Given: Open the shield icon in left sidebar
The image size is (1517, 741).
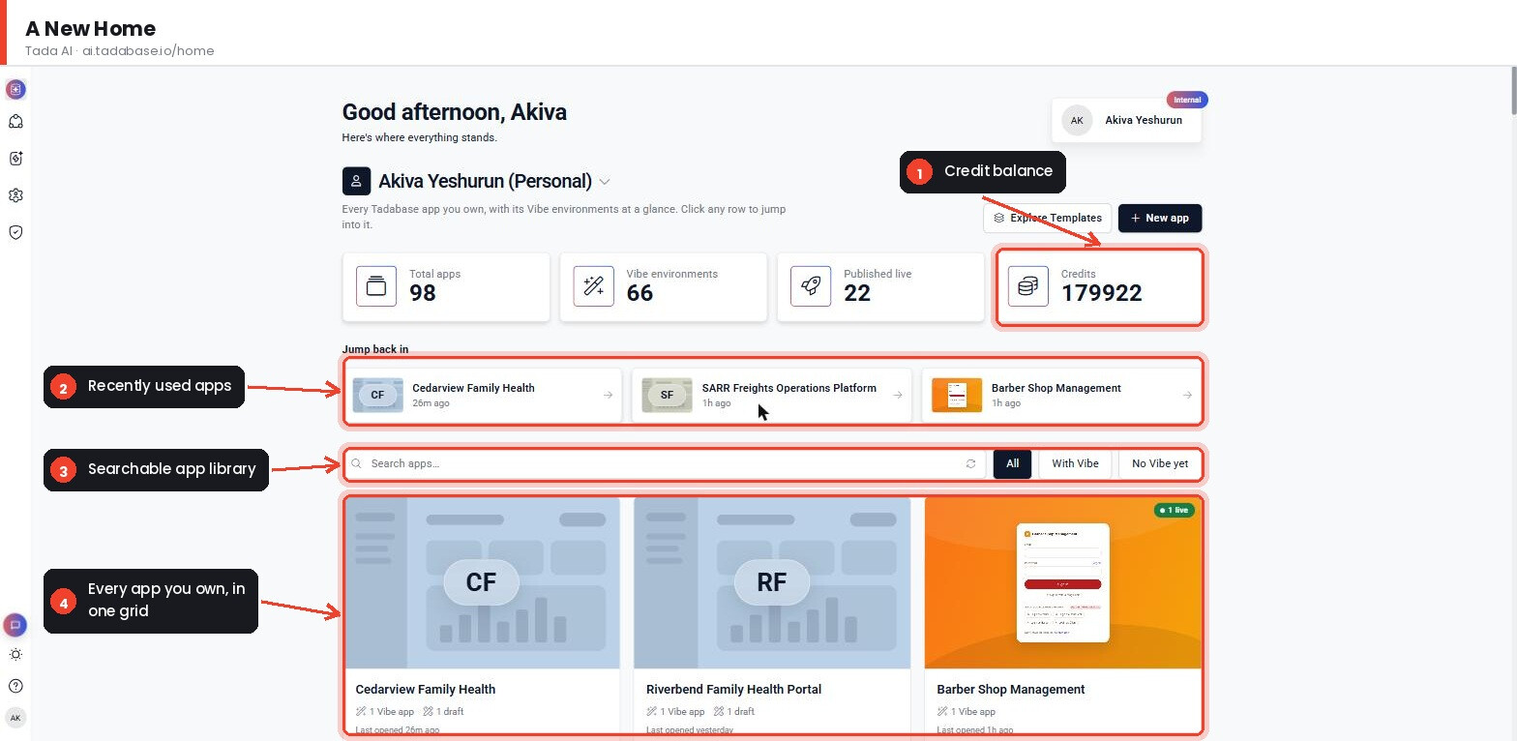Looking at the screenshot, I should pyautogui.click(x=15, y=232).
